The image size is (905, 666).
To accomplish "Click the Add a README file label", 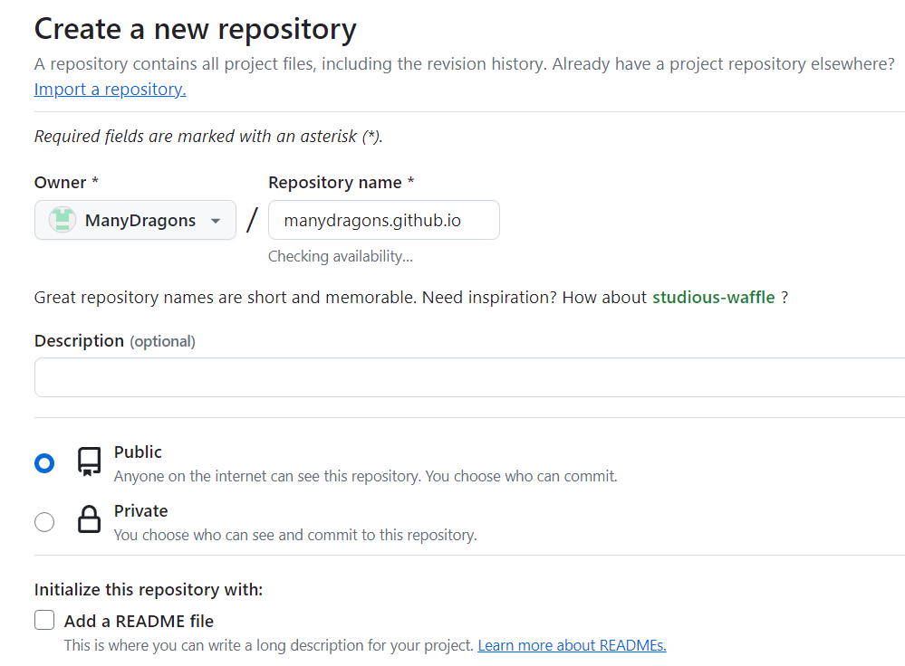I will pyautogui.click(x=139, y=621).
